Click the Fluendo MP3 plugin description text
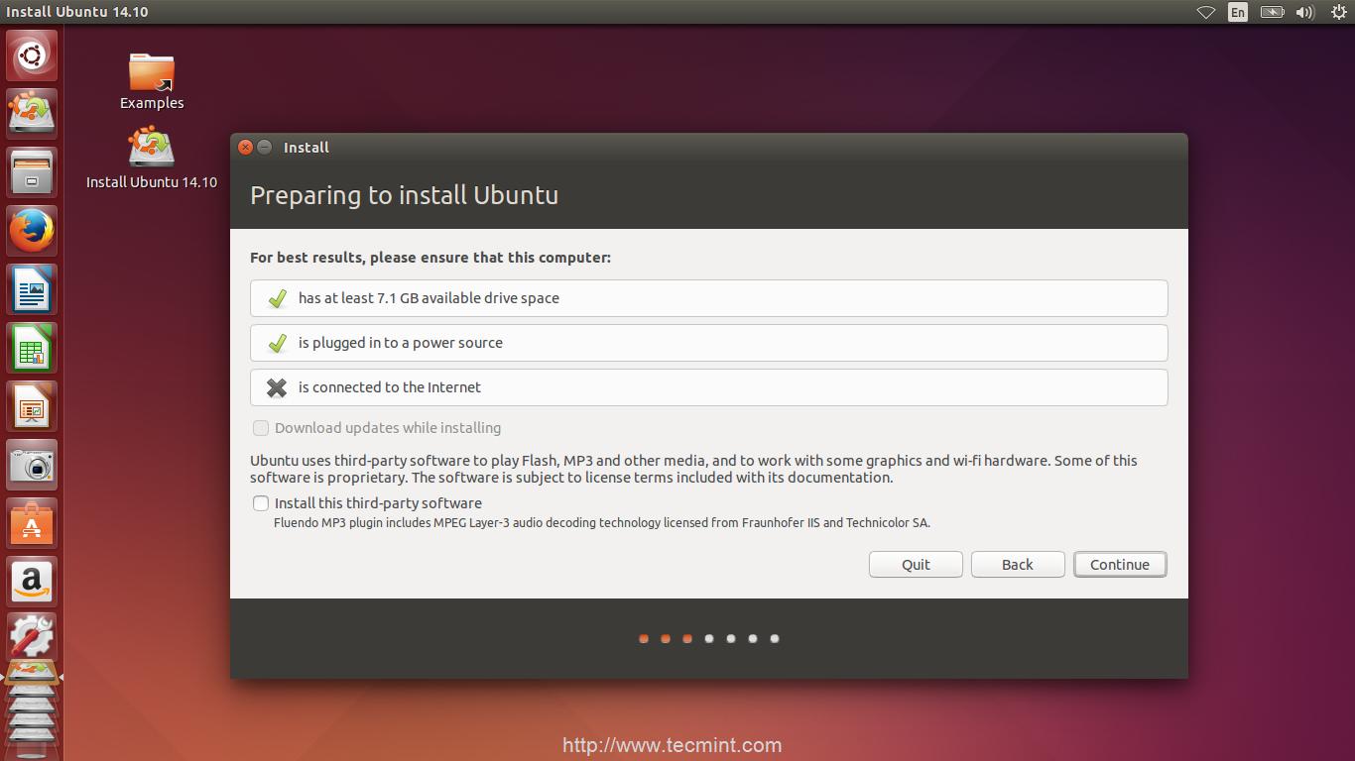 click(x=602, y=523)
